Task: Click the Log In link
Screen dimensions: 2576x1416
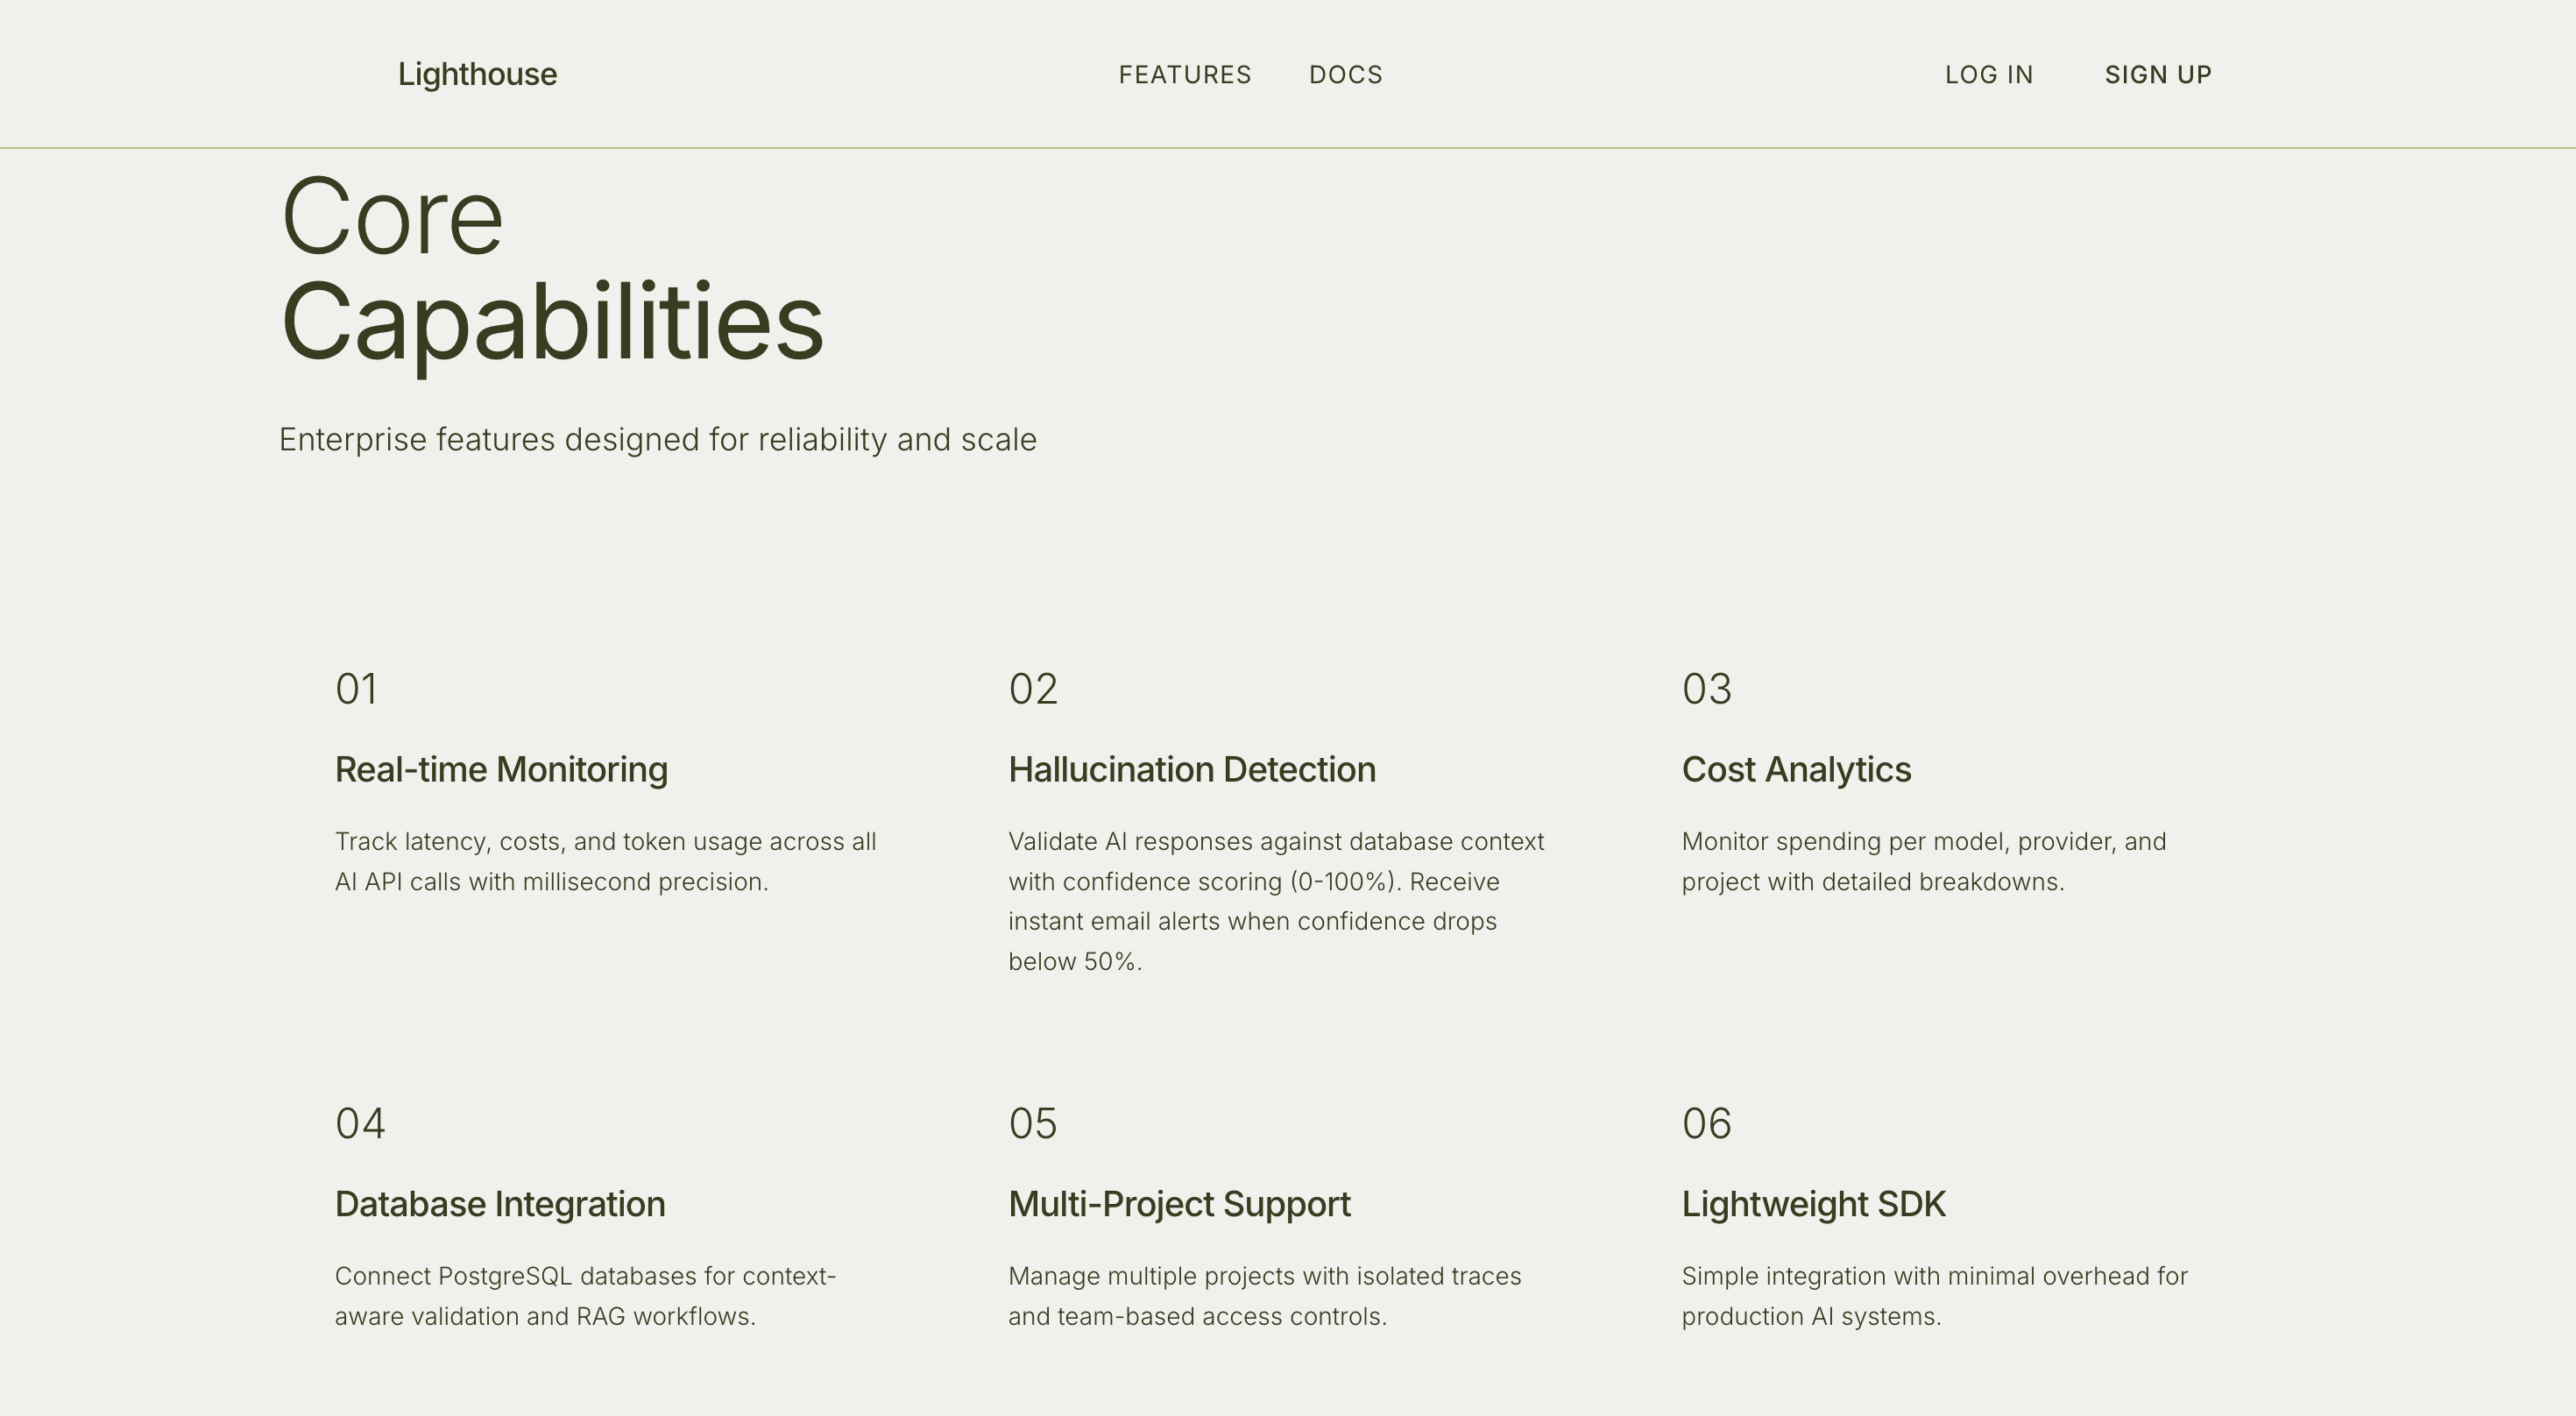Action: [x=1988, y=75]
